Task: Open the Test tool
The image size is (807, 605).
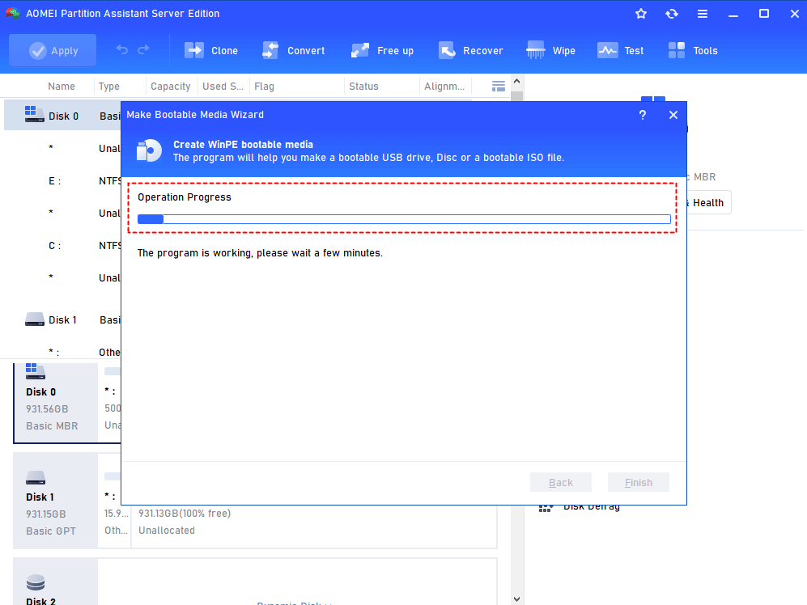Action: coord(620,50)
